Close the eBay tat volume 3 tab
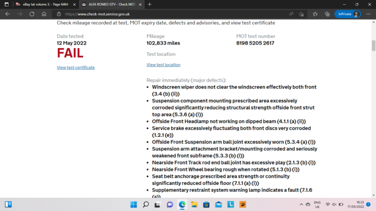The width and height of the screenshot is (376, 211). click(x=73, y=4)
